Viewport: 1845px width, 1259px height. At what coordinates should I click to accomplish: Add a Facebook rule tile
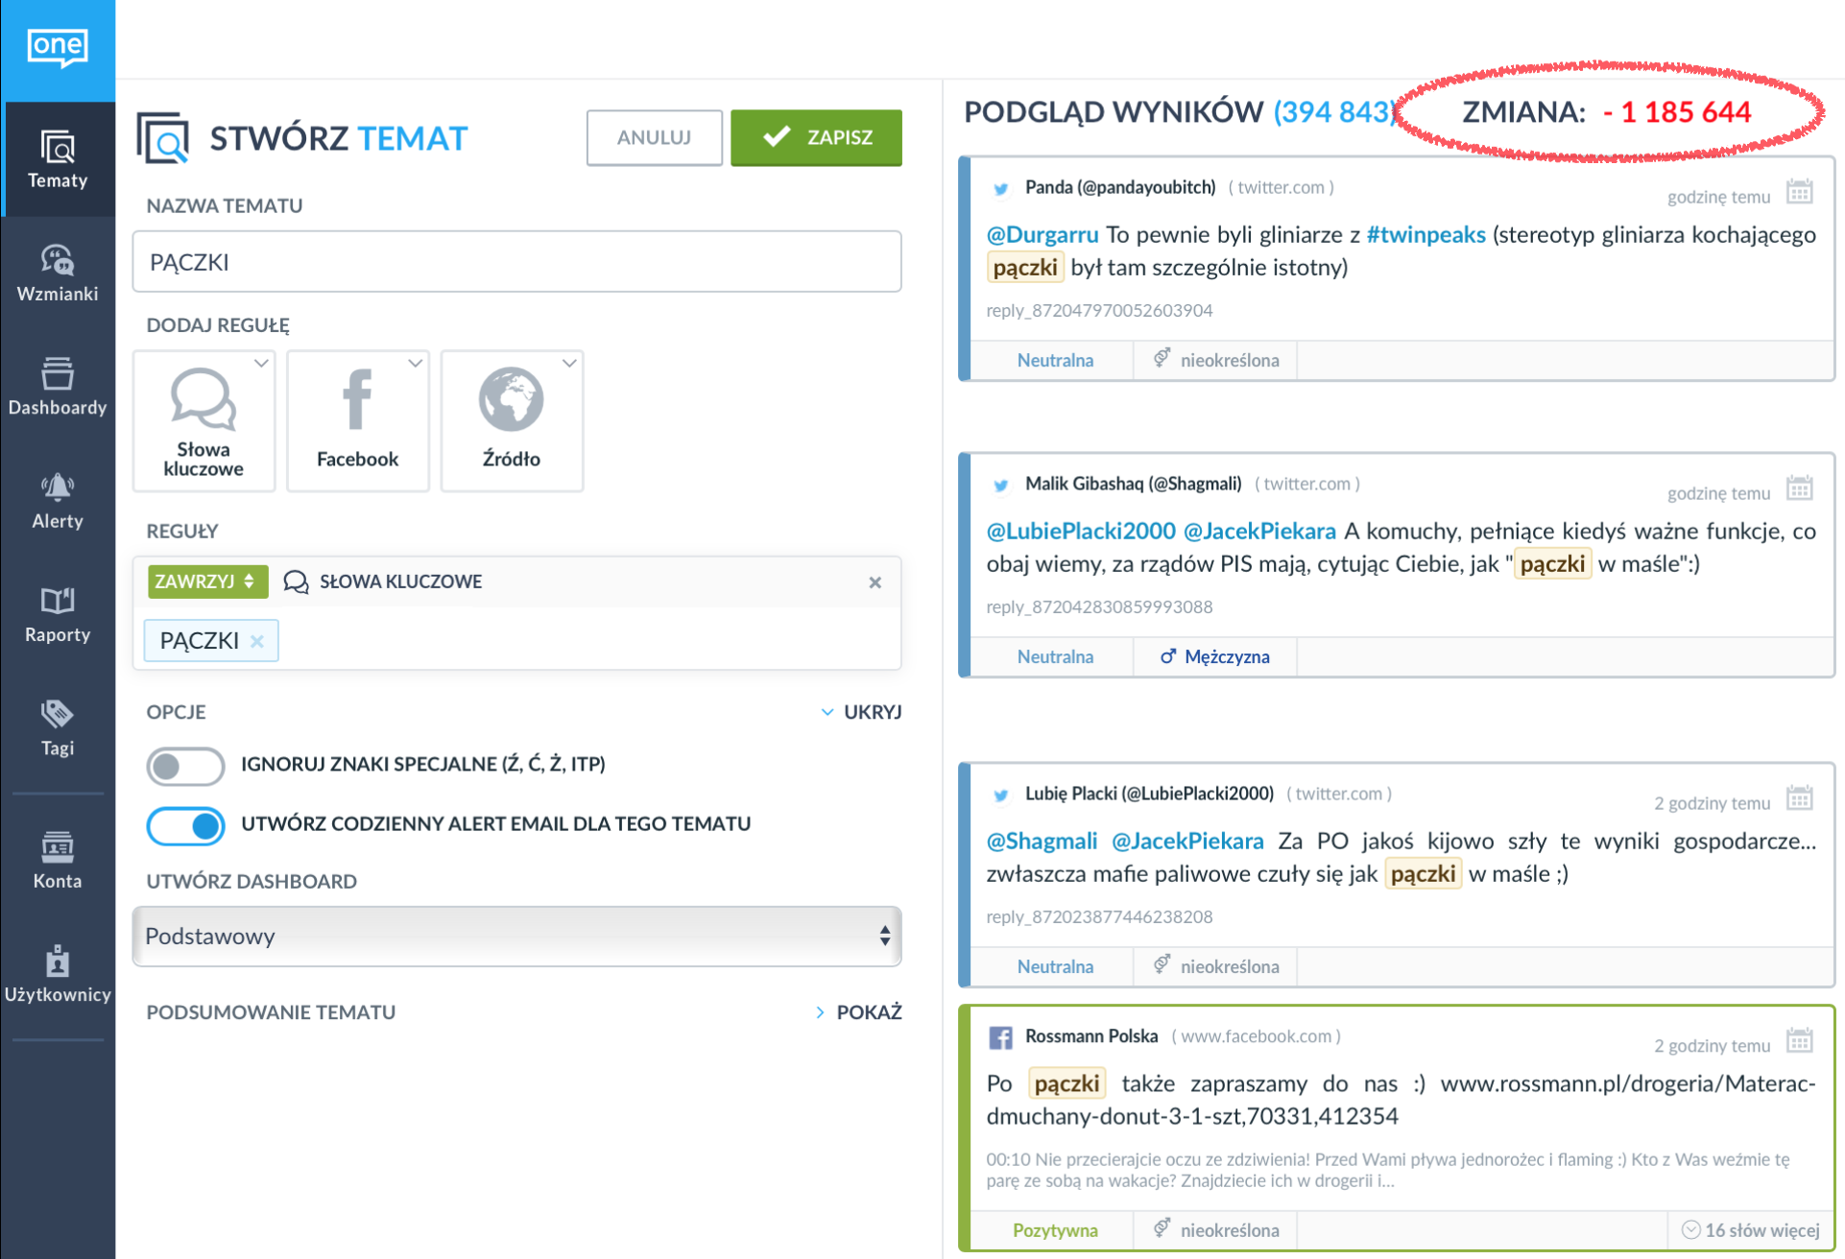coord(357,421)
